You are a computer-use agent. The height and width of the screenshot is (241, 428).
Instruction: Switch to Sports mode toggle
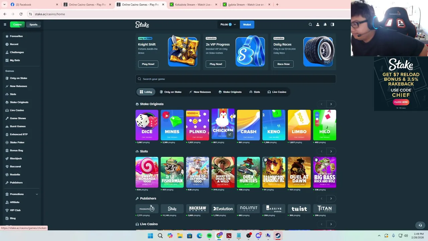coord(33,24)
